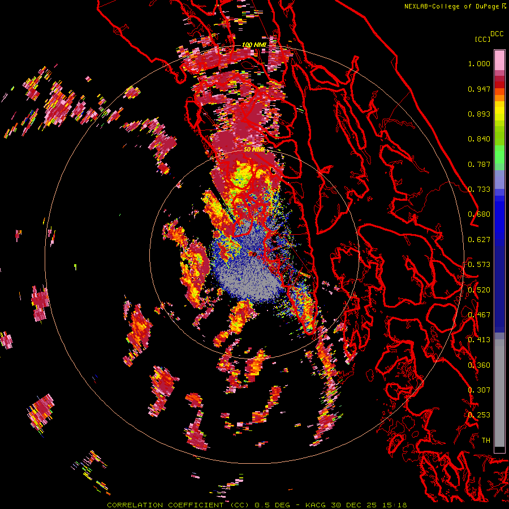Click the bright green color bar segment

499,154
